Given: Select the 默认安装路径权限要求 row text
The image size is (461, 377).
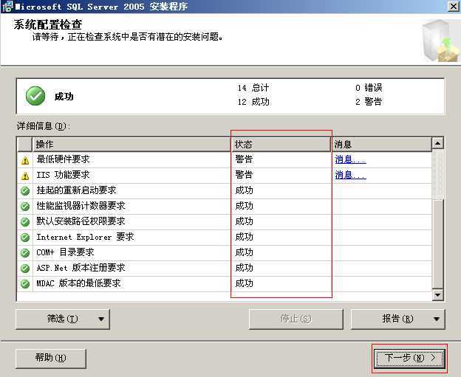Looking at the screenshot, I should (x=81, y=221).
